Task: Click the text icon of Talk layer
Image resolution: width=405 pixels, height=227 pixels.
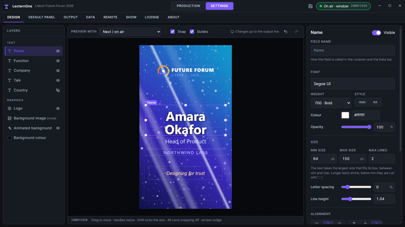Action: (x=10, y=80)
